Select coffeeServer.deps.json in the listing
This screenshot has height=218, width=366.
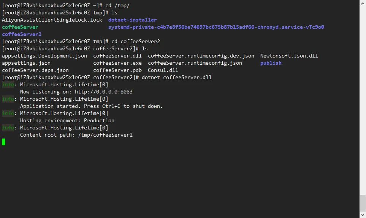point(35,70)
